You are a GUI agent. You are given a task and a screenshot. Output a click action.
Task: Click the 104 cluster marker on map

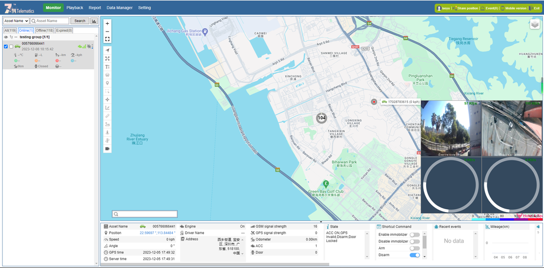pos(321,118)
